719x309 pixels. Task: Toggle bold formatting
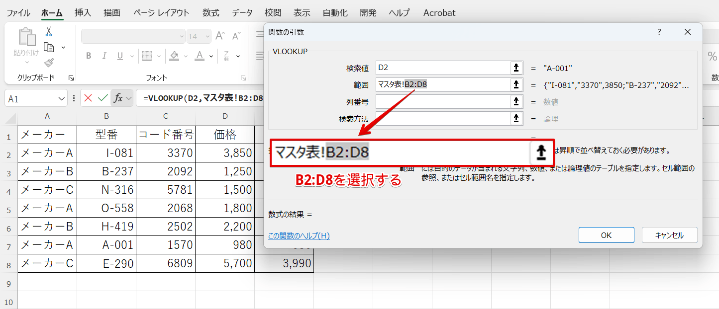(89, 56)
